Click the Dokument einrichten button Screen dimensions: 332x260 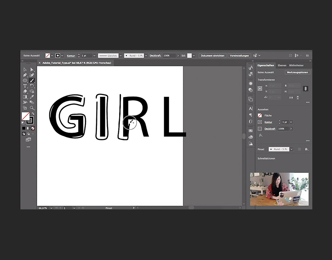(212, 55)
